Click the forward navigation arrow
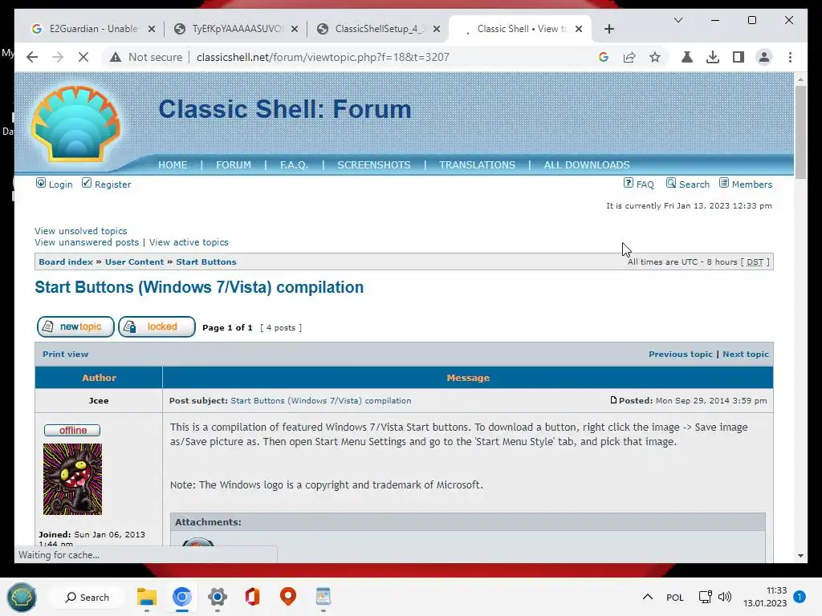The image size is (822, 616). tap(58, 57)
